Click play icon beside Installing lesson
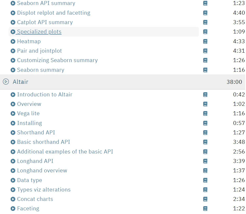Screen dimensions: 246x214 pyautogui.click(x=13, y=123)
